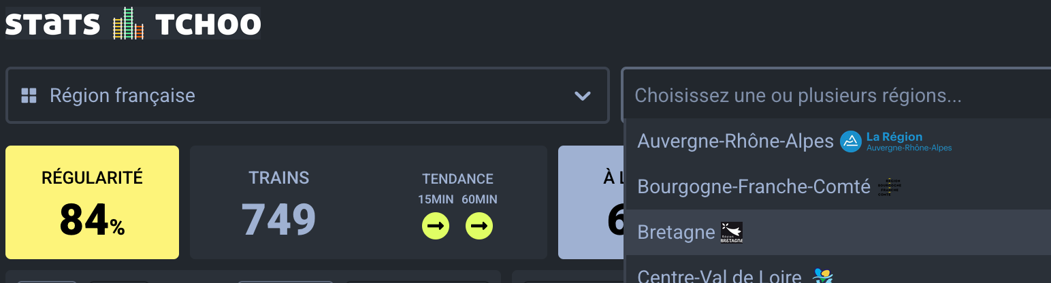
Task: Click the Auvergne-Rhône-Alpes region logo
Action: pyautogui.click(x=896, y=141)
